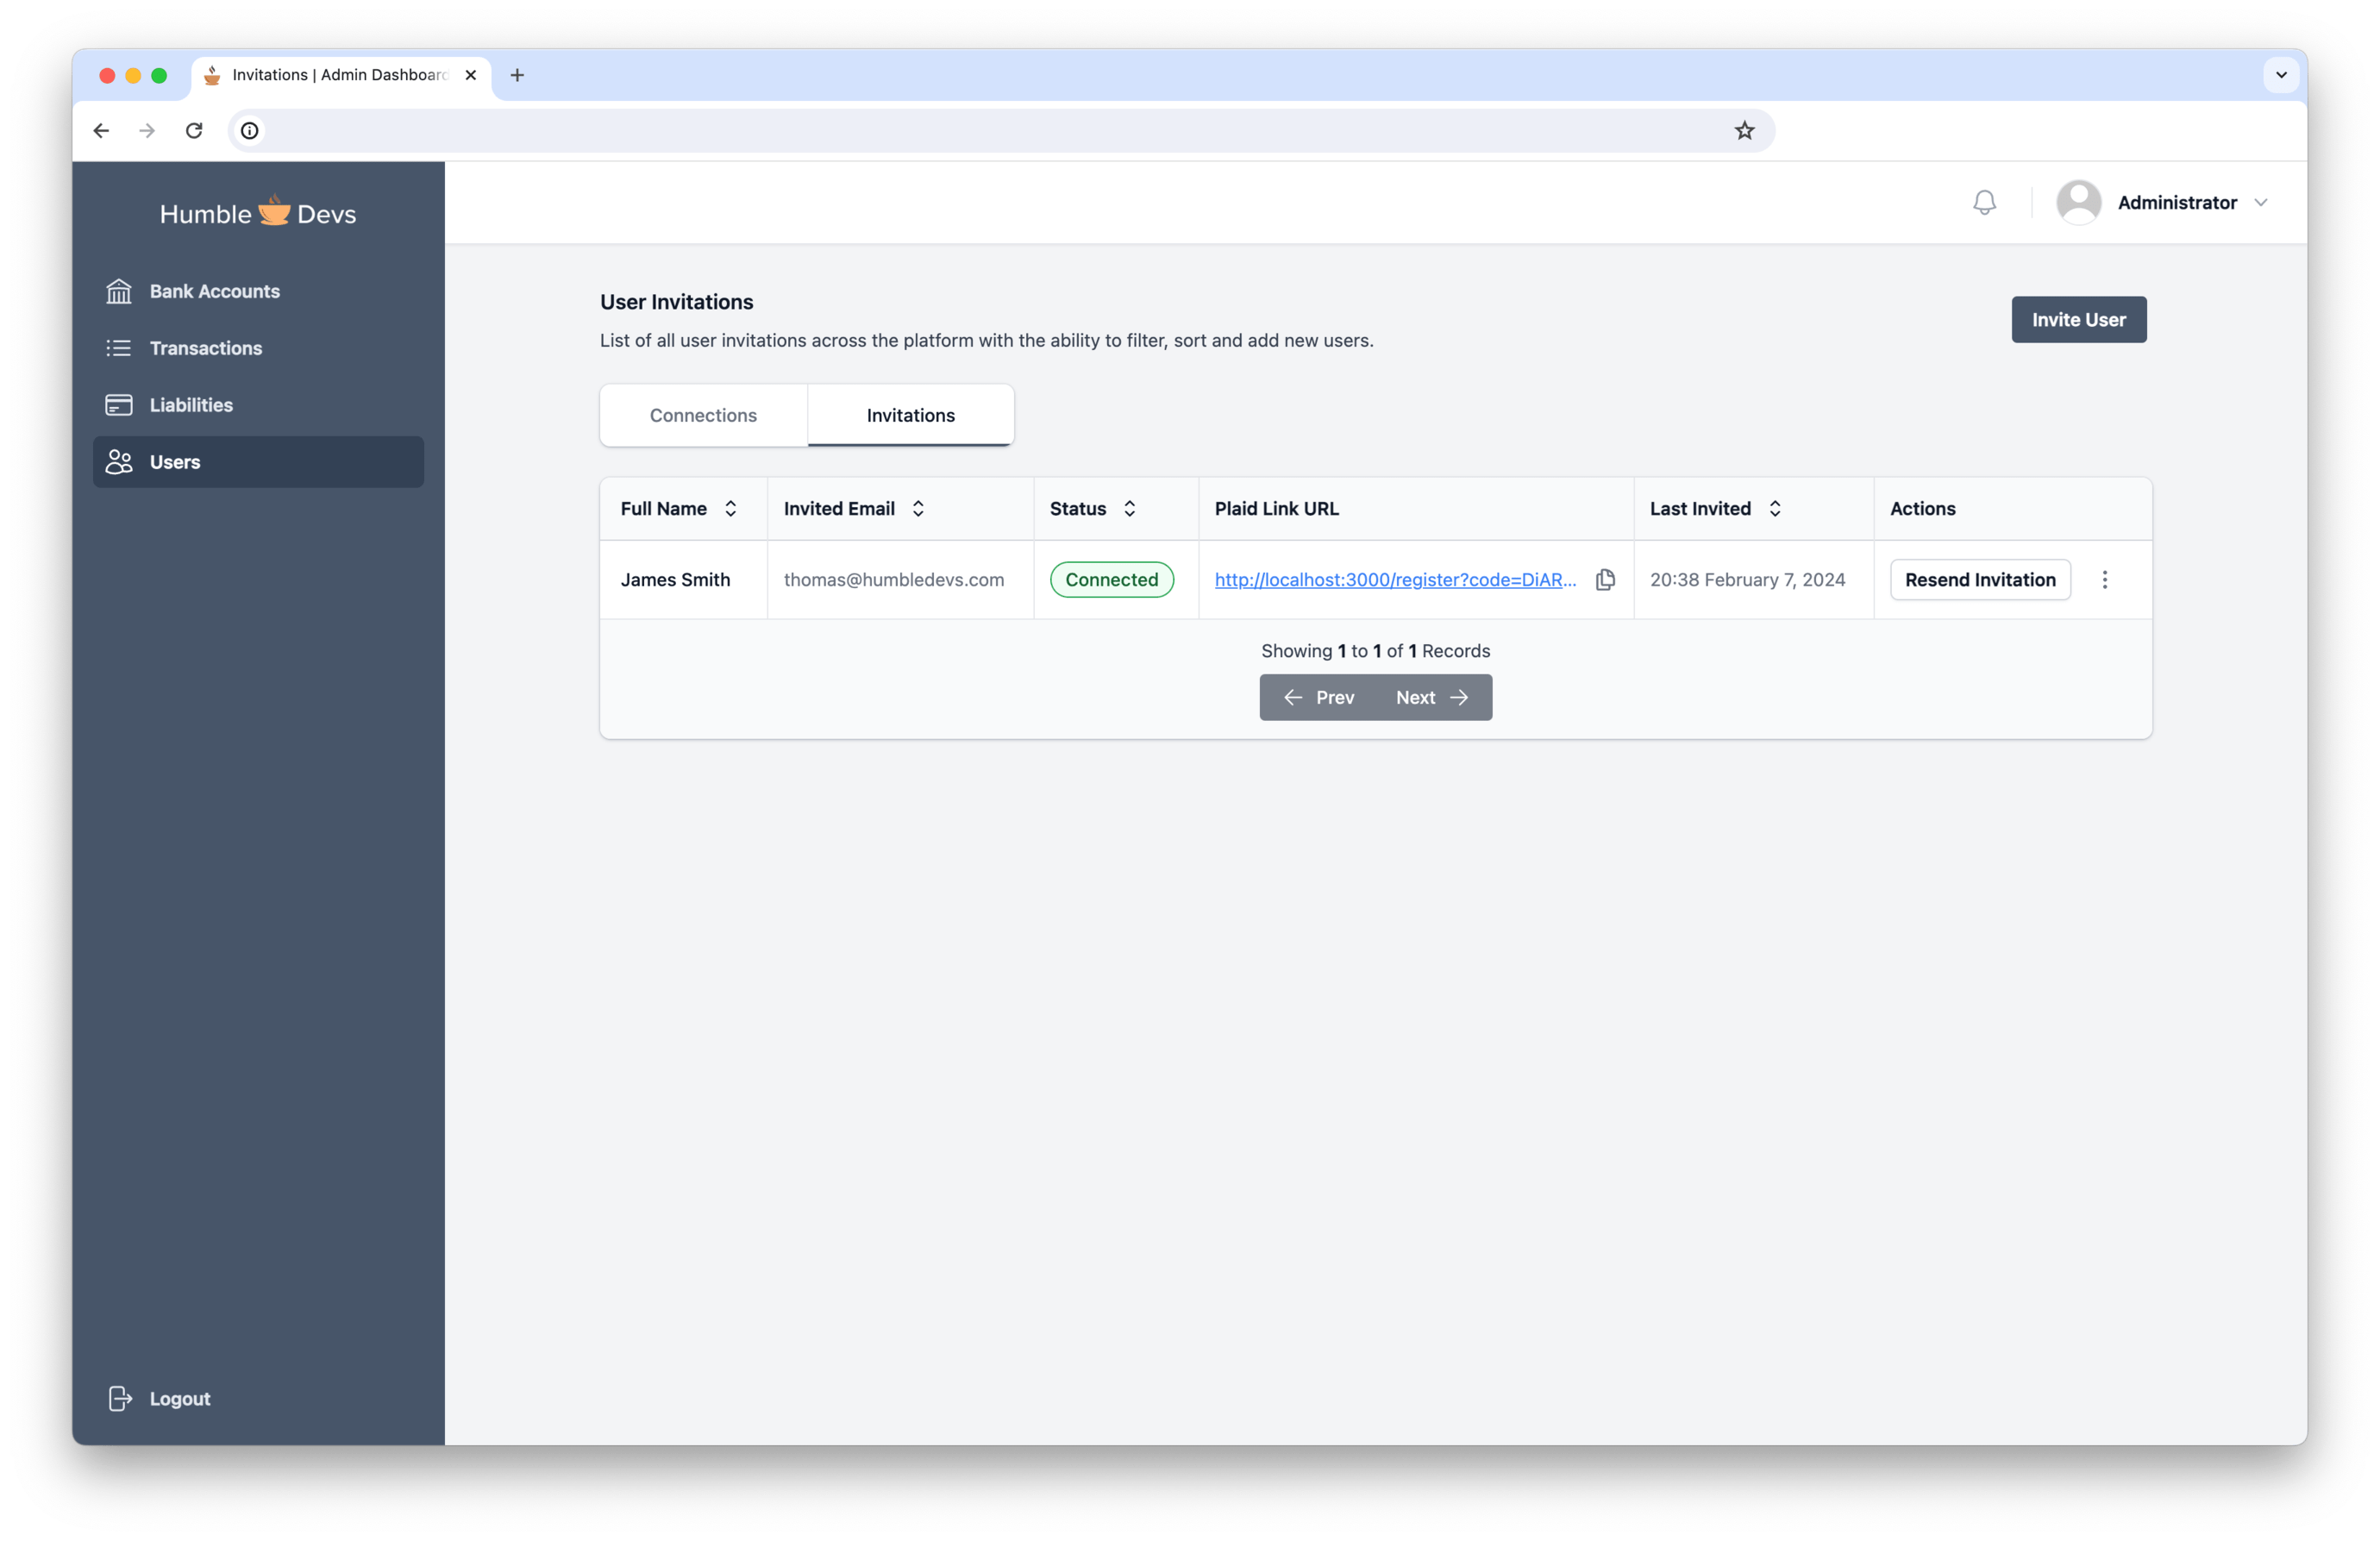Reload the page with the refresh icon

194,131
